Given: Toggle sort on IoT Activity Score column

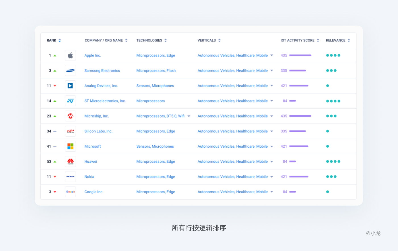Looking at the screenshot, I should point(318,40).
